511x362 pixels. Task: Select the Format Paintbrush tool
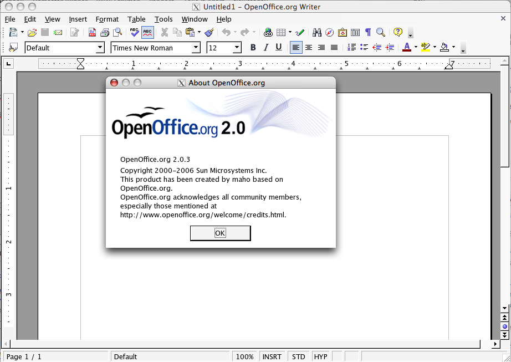pyautogui.click(x=209, y=32)
